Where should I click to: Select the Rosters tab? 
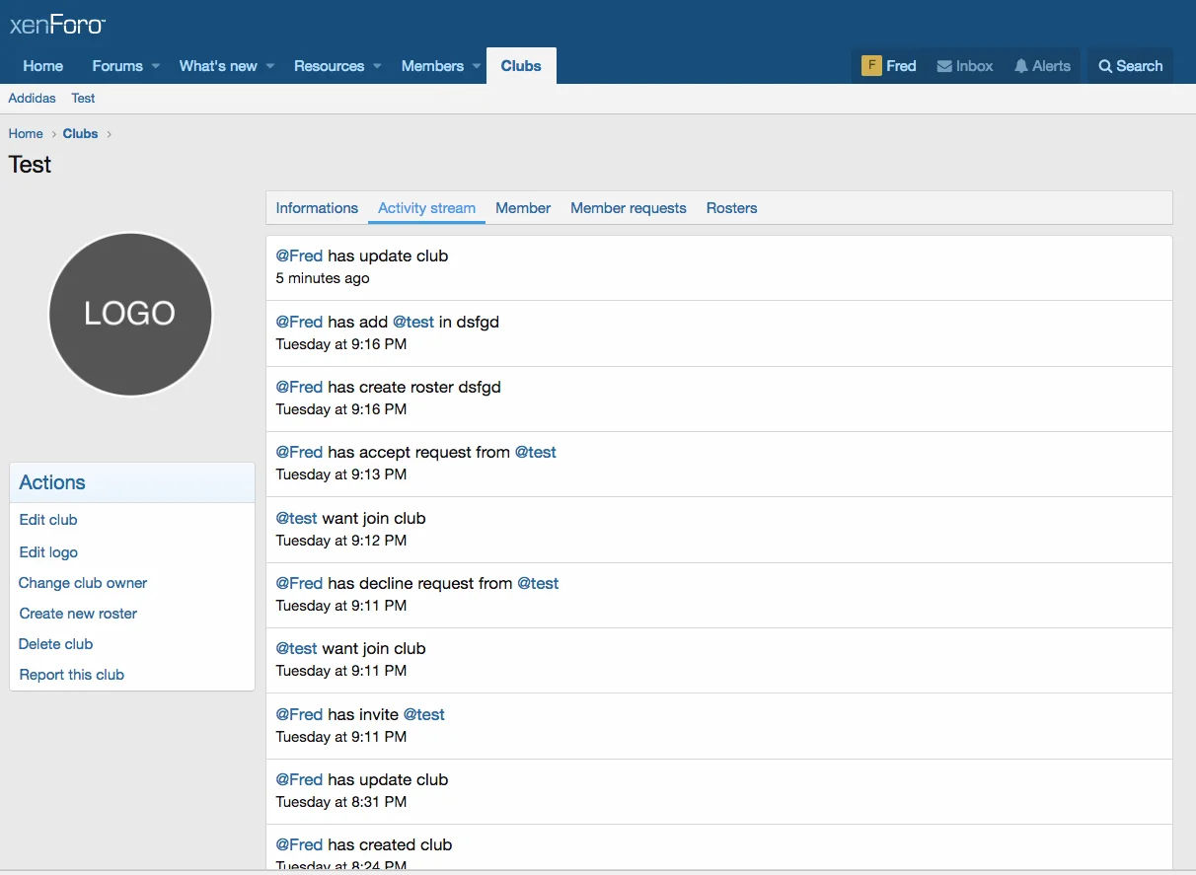tap(731, 208)
